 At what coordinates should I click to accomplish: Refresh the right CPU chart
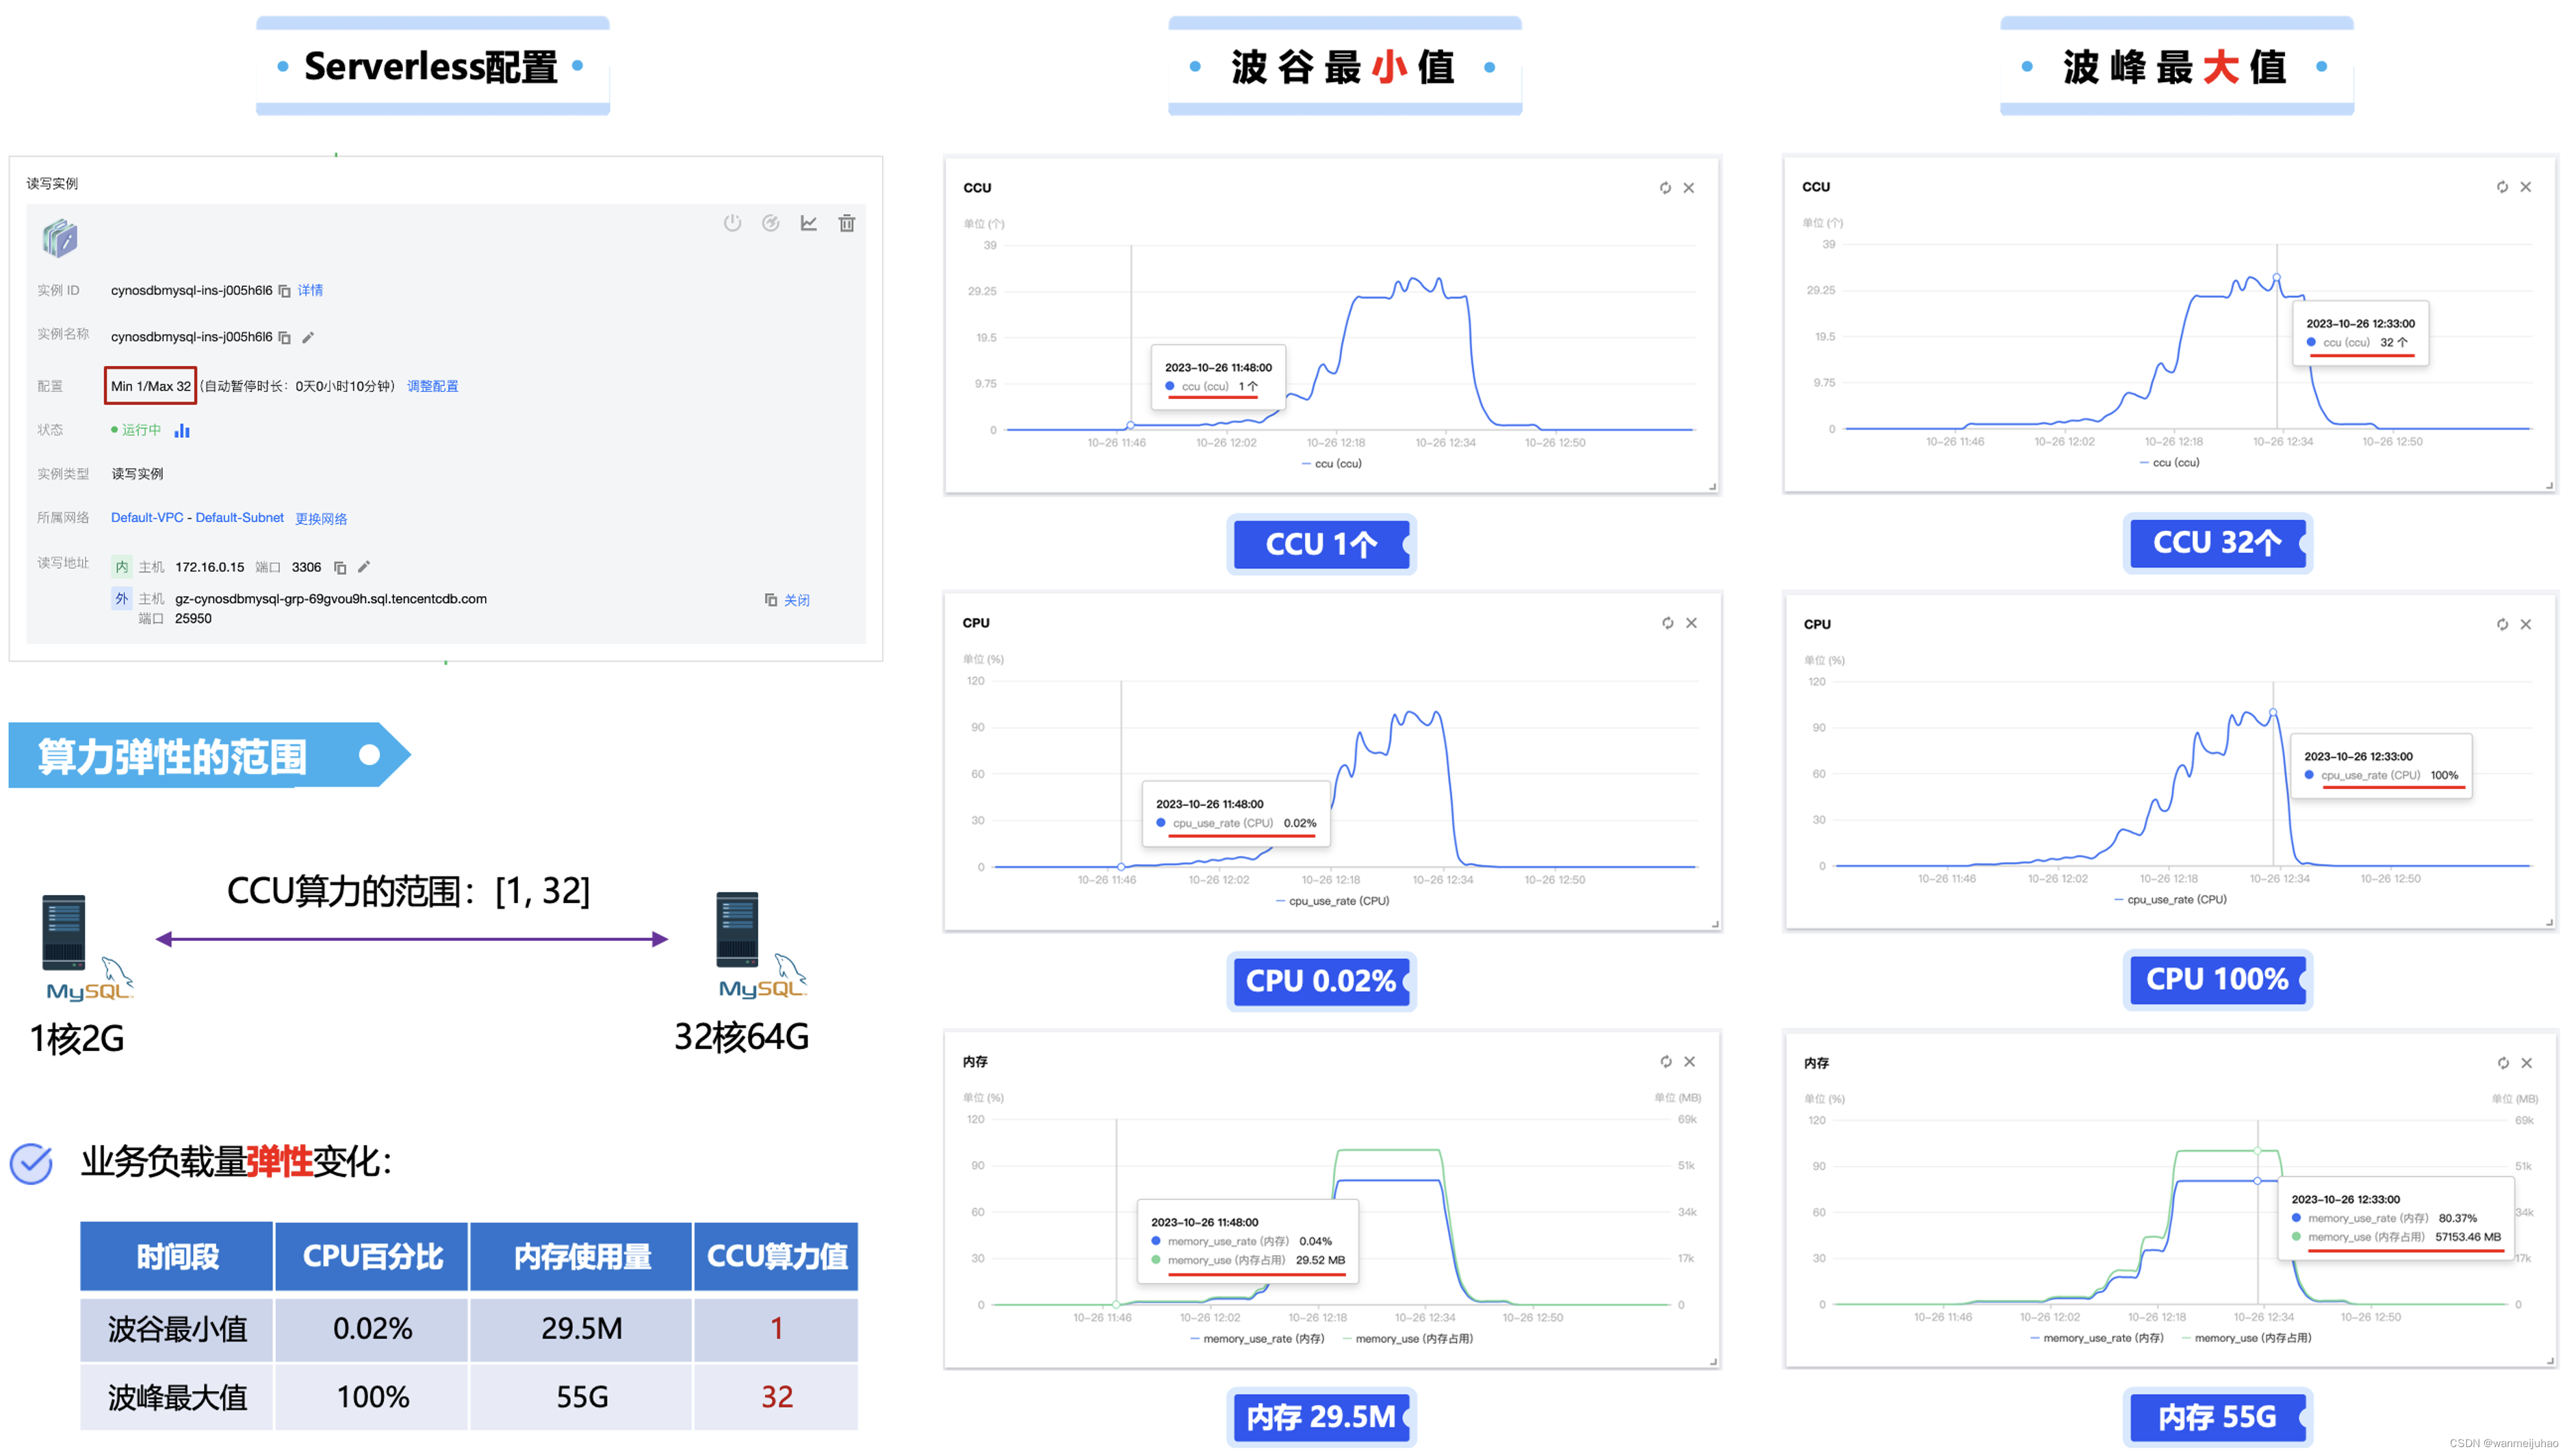pos(2501,624)
